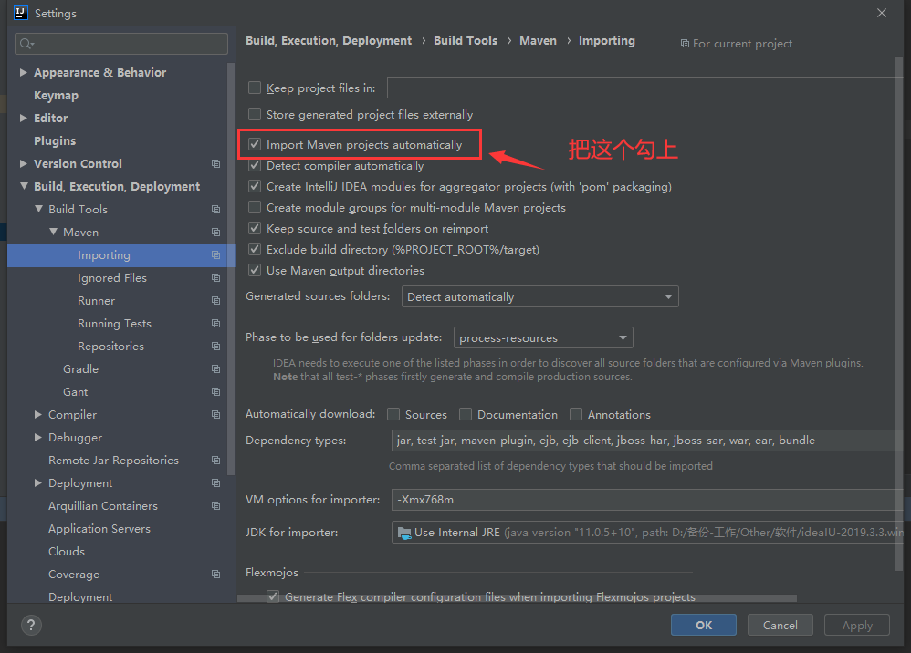Screen dimensions: 911x653
Task: Toggle Exclude build directory checkbox
Action: [x=255, y=249]
